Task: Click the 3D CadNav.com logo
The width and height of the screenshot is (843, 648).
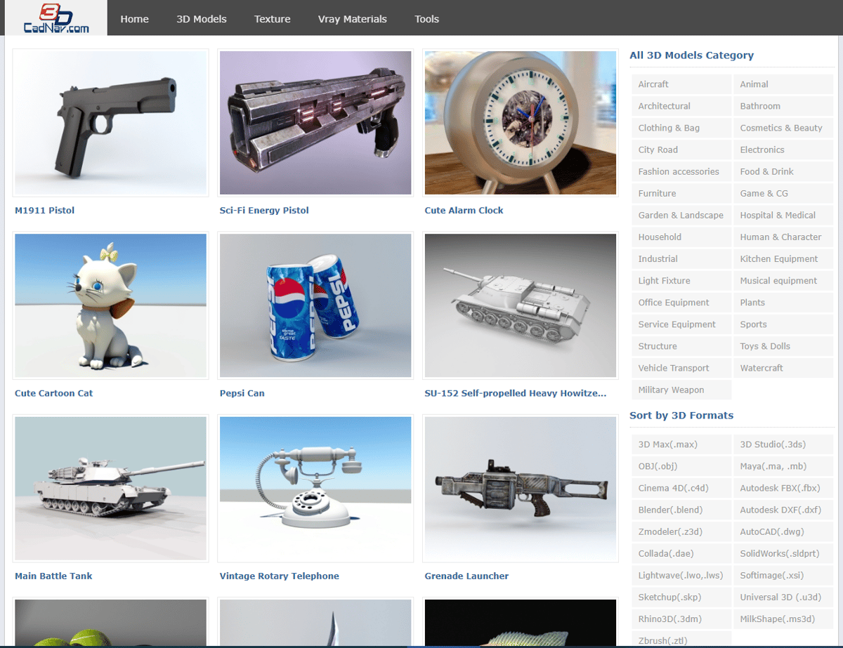Action: click(x=56, y=18)
